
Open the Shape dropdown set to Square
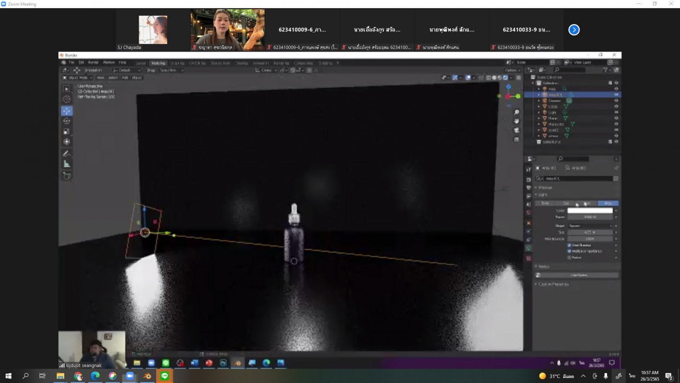590,226
